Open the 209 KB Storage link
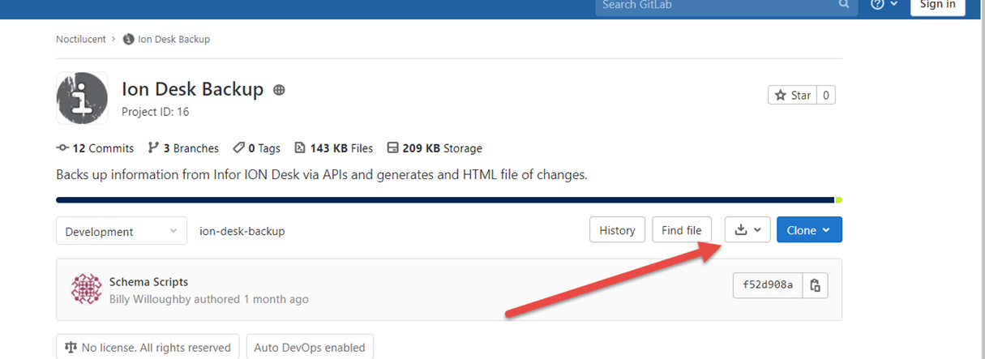 pyautogui.click(x=435, y=148)
